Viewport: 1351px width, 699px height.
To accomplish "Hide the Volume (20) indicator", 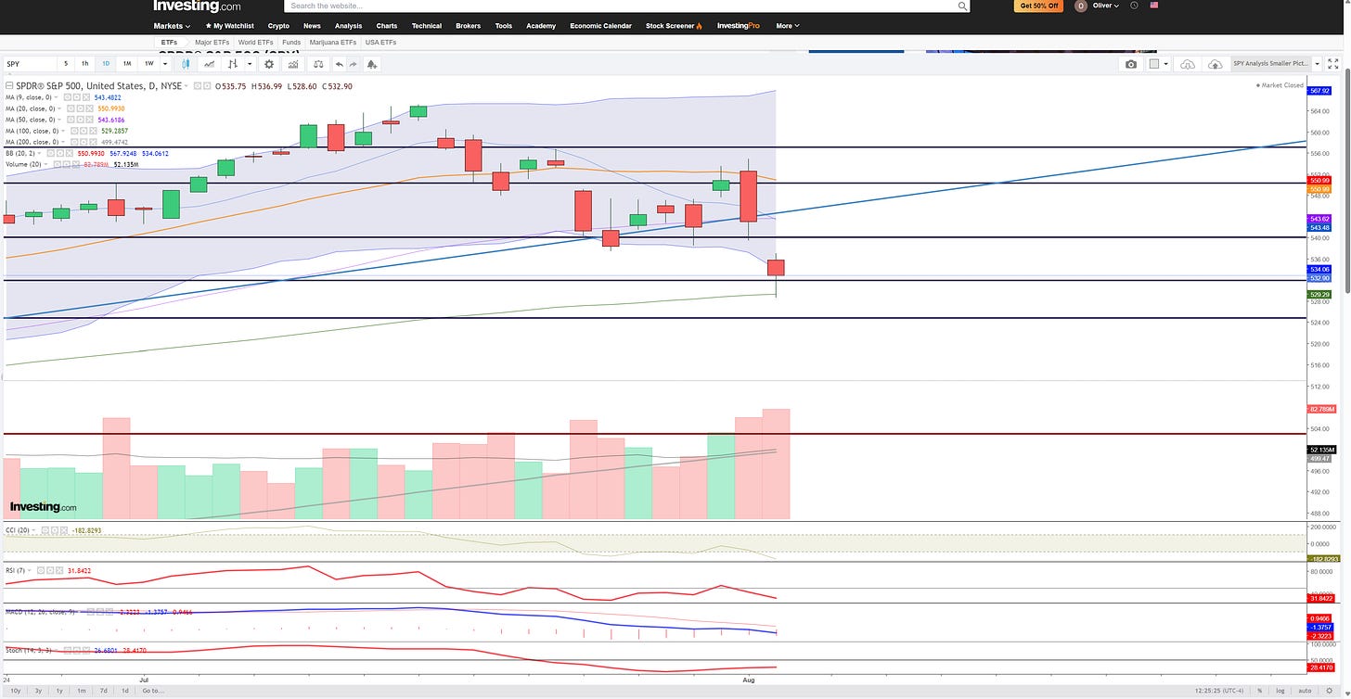I will pyautogui.click(x=57, y=164).
